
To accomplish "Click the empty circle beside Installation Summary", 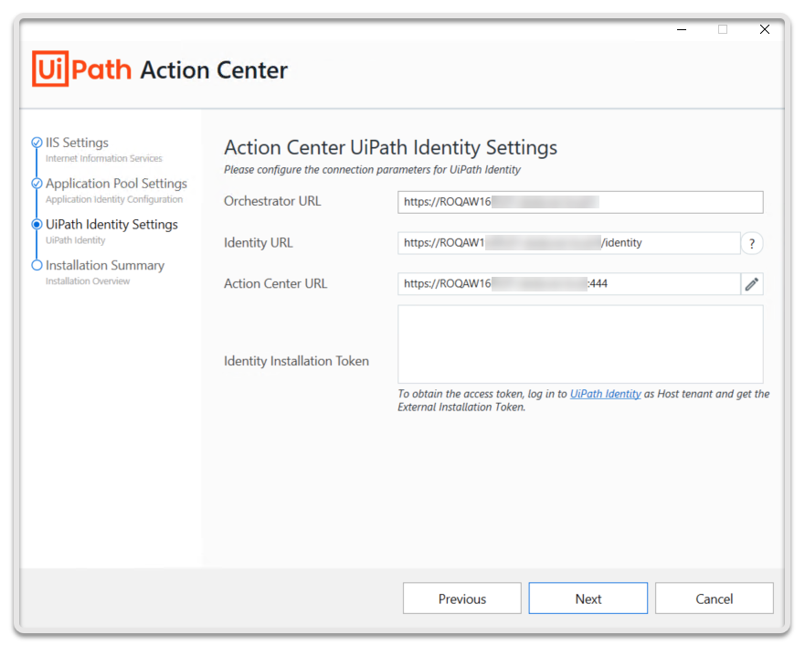I will pos(37,266).
